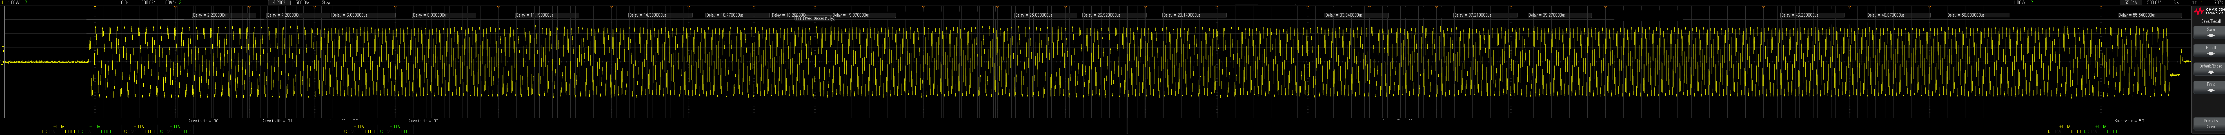Image resolution: width=2225 pixels, height=135 pixels.
Task: Click the Press to Save softkey
Action: tap(2210, 124)
